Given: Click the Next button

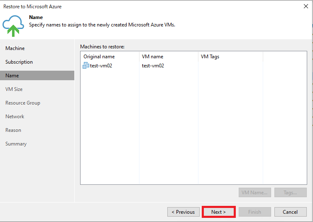Looking at the screenshot, I should pos(219,212).
